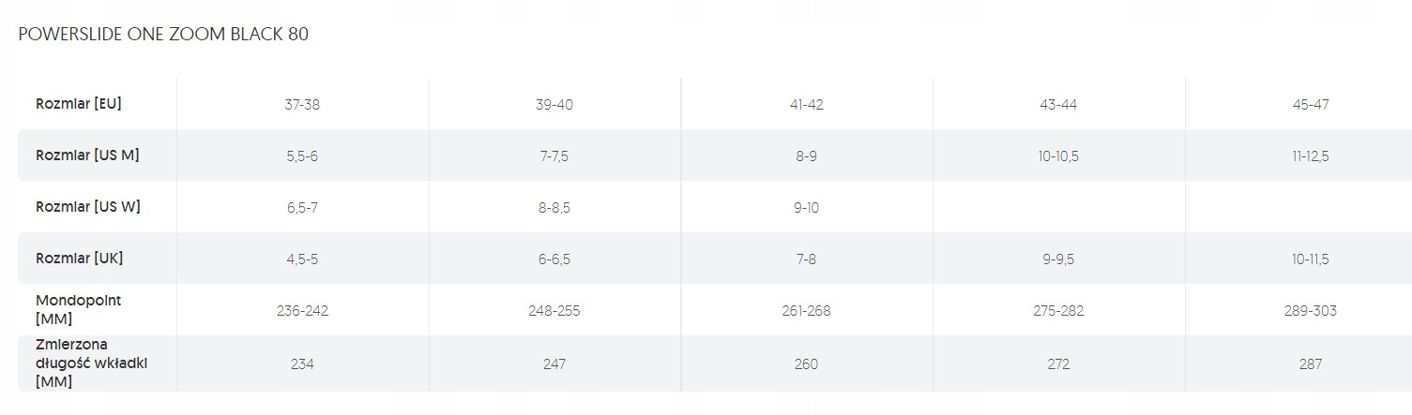Click the Rozmiar [US M] row label
This screenshot has width=1412, height=415.
click(x=87, y=156)
